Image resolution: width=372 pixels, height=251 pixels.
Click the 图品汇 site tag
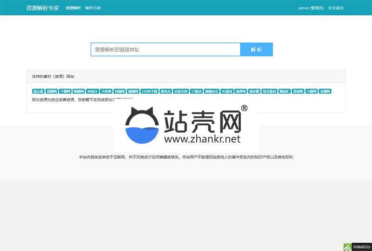pyautogui.click(x=285, y=91)
